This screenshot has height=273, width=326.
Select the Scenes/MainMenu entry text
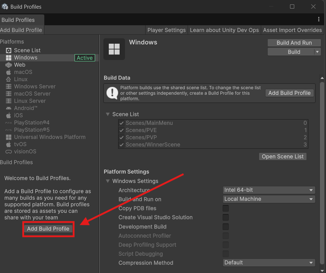149,123
